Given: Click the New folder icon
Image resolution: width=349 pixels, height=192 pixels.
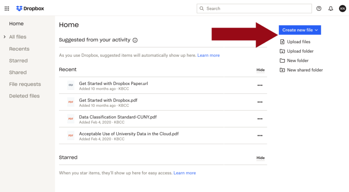Looking at the screenshot, I should (x=282, y=60).
